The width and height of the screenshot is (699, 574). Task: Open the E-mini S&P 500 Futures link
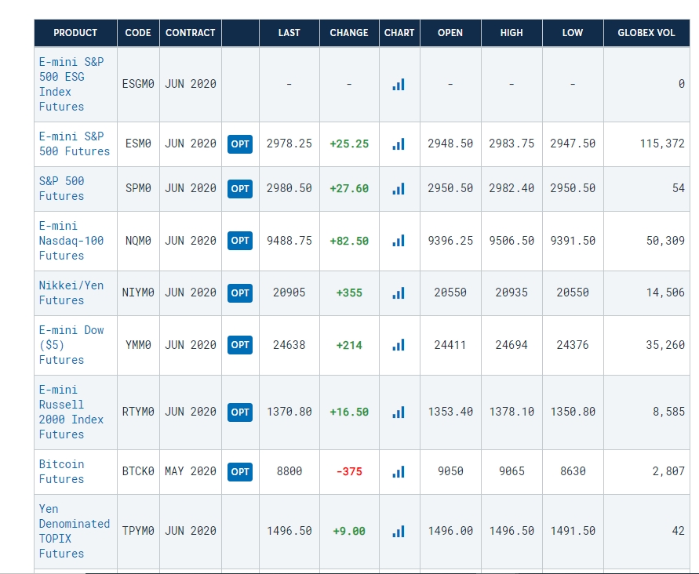[74, 144]
